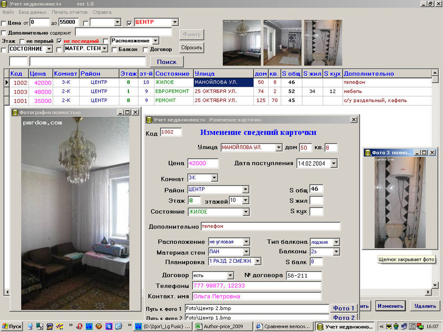This screenshot has height=332, width=443.
Task: Open the База данных menu
Action: click(x=33, y=12)
